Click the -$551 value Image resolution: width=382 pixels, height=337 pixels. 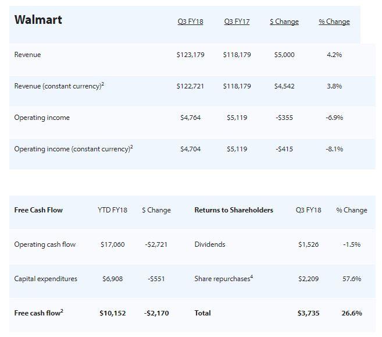[x=156, y=279]
